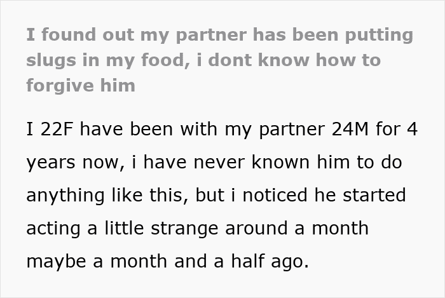Click "dont know" in the post title
The width and height of the screenshot is (445, 298).
(x=275, y=60)
